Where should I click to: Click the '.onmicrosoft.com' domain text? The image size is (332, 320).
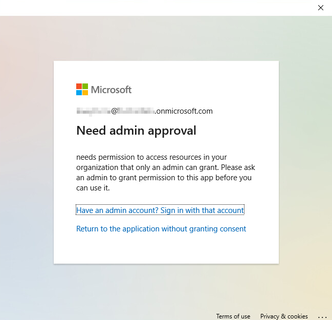click(x=184, y=111)
